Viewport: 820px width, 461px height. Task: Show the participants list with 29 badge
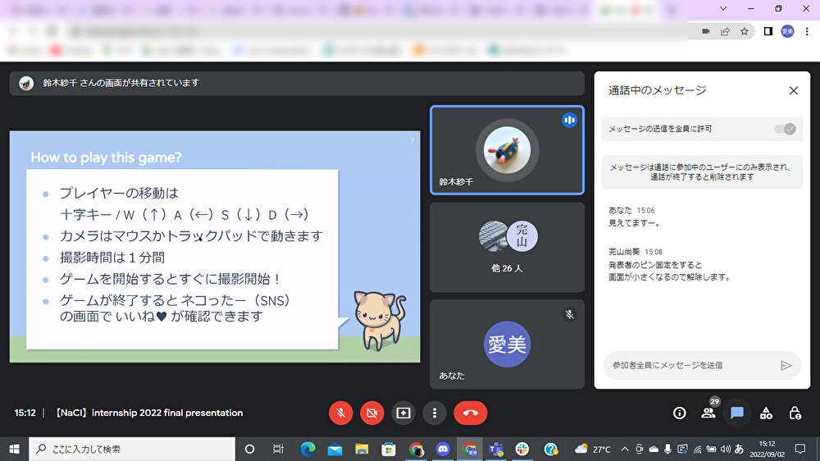click(x=708, y=413)
